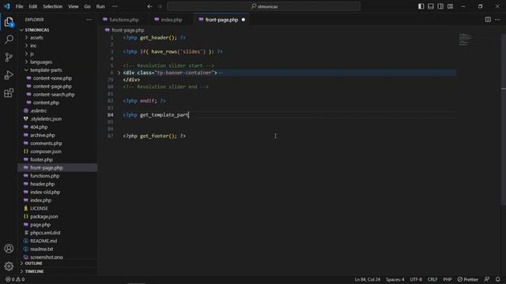
Task: Open the Edit menu
Action: pyautogui.click(x=33, y=6)
